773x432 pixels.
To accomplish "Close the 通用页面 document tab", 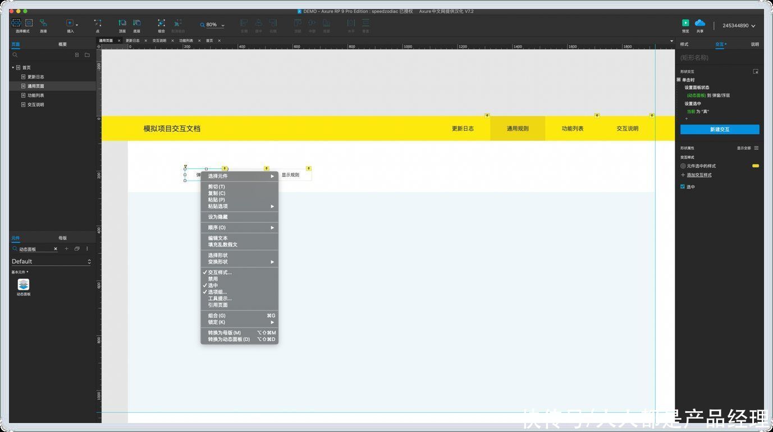I will coord(118,40).
